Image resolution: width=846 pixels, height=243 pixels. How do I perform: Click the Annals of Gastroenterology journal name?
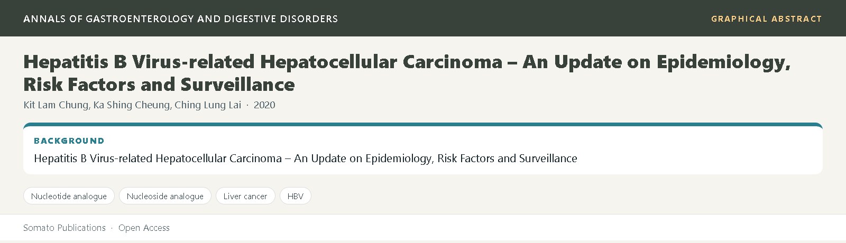point(180,18)
